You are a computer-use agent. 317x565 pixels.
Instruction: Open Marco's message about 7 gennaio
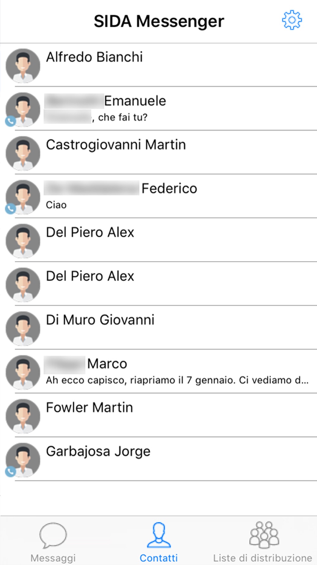pos(158,371)
